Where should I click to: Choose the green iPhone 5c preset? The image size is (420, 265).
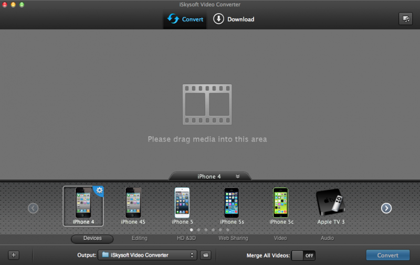click(x=281, y=203)
